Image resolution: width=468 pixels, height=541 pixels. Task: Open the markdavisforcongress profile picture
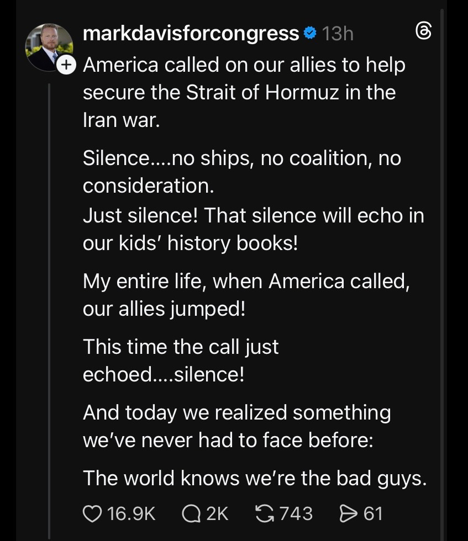(49, 47)
